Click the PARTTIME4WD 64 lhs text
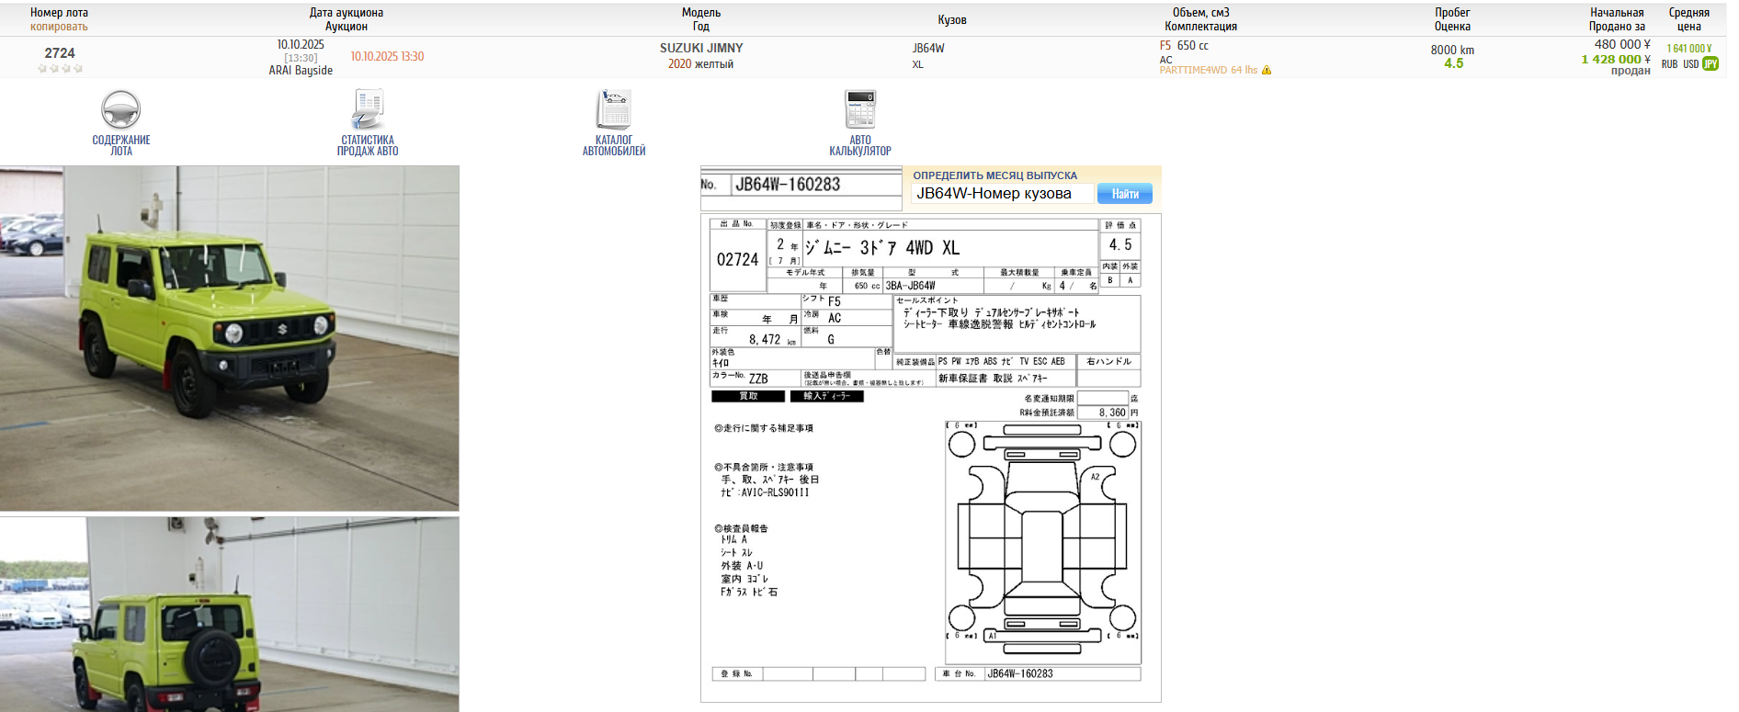Image resolution: width=1739 pixels, height=712 pixels. tap(1208, 70)
